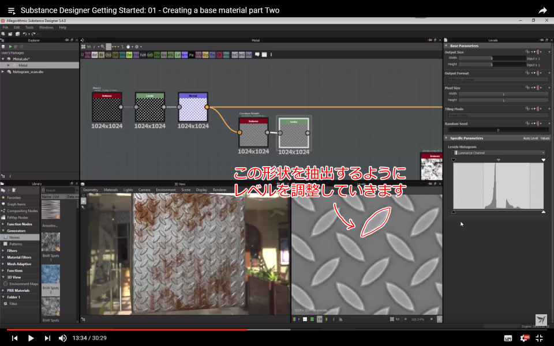Image resolution: width=554 pixels, height=346 pixels.
Task: Add an HSL node from the toolbar
Action: 171,55
